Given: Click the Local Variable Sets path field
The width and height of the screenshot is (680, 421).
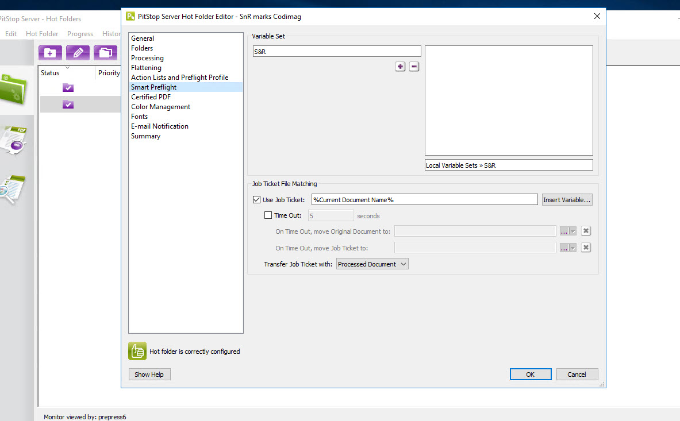Looking at the screenshot, I should click(509, 165).
